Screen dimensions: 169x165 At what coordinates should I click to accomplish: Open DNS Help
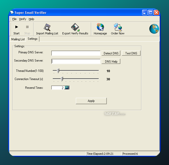[x=111, y=62]
